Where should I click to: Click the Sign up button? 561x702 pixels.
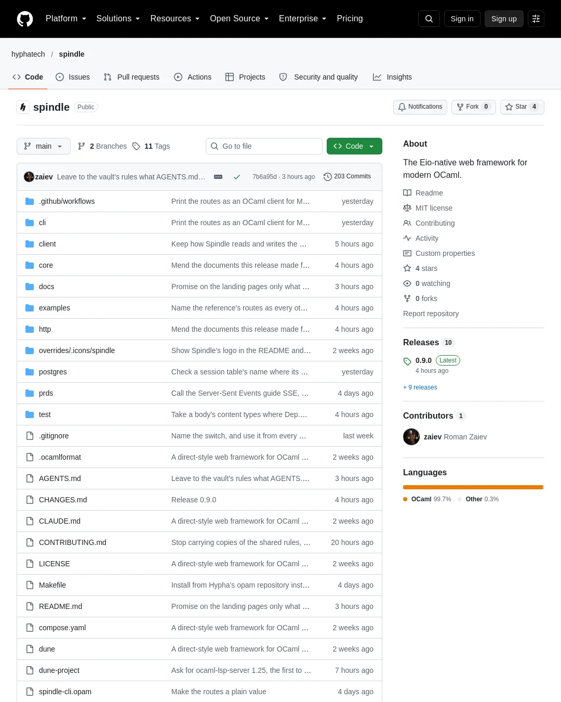(504, 19)
